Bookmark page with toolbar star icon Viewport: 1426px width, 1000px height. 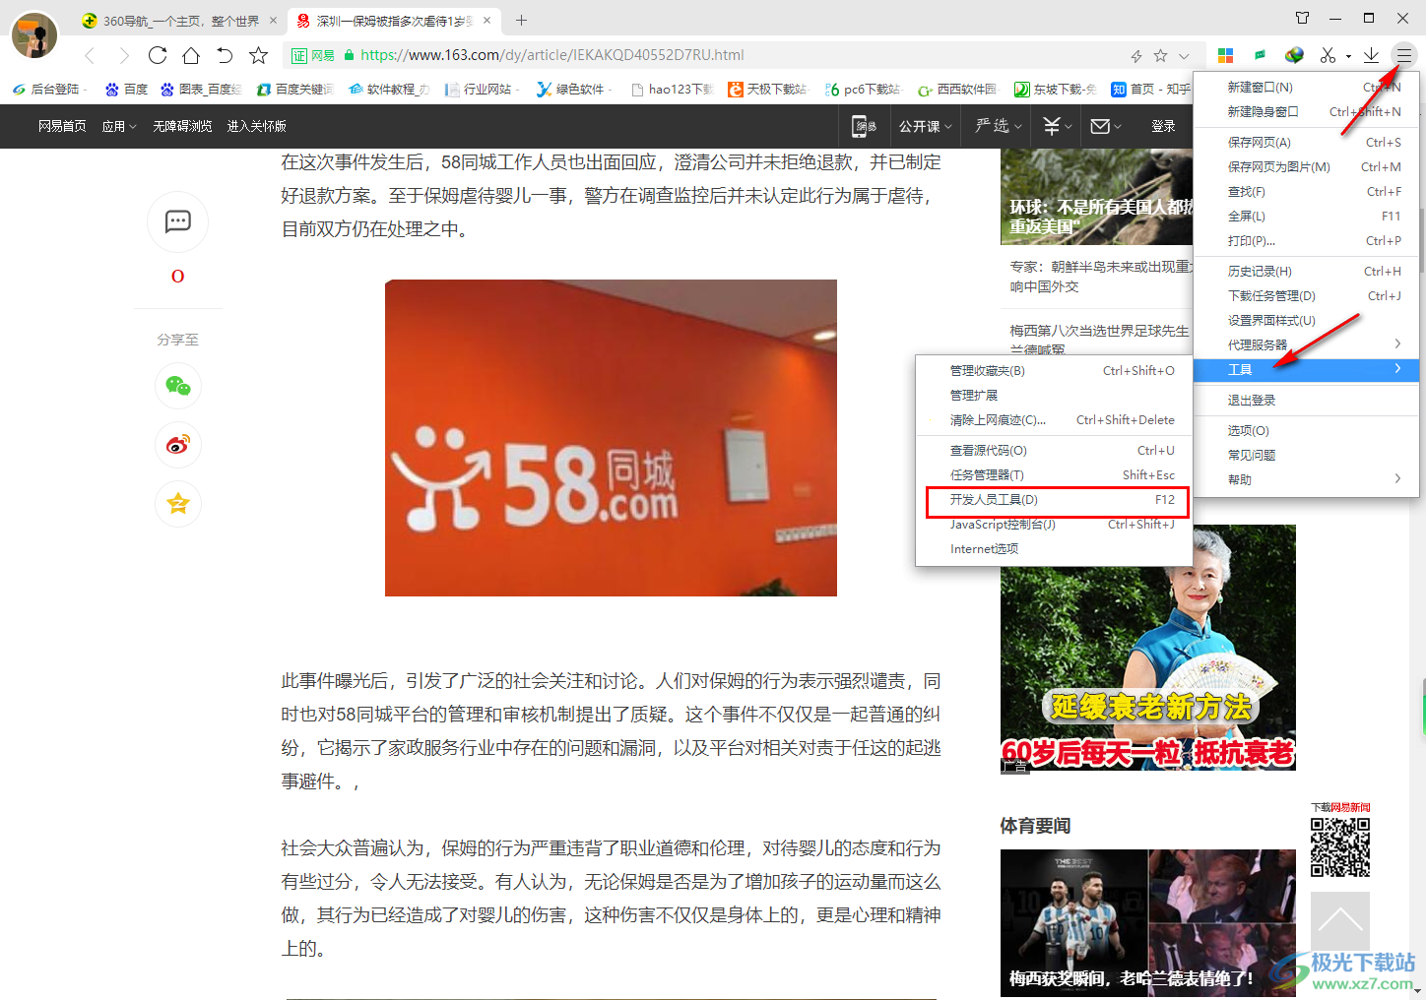[x=258, y=55]
